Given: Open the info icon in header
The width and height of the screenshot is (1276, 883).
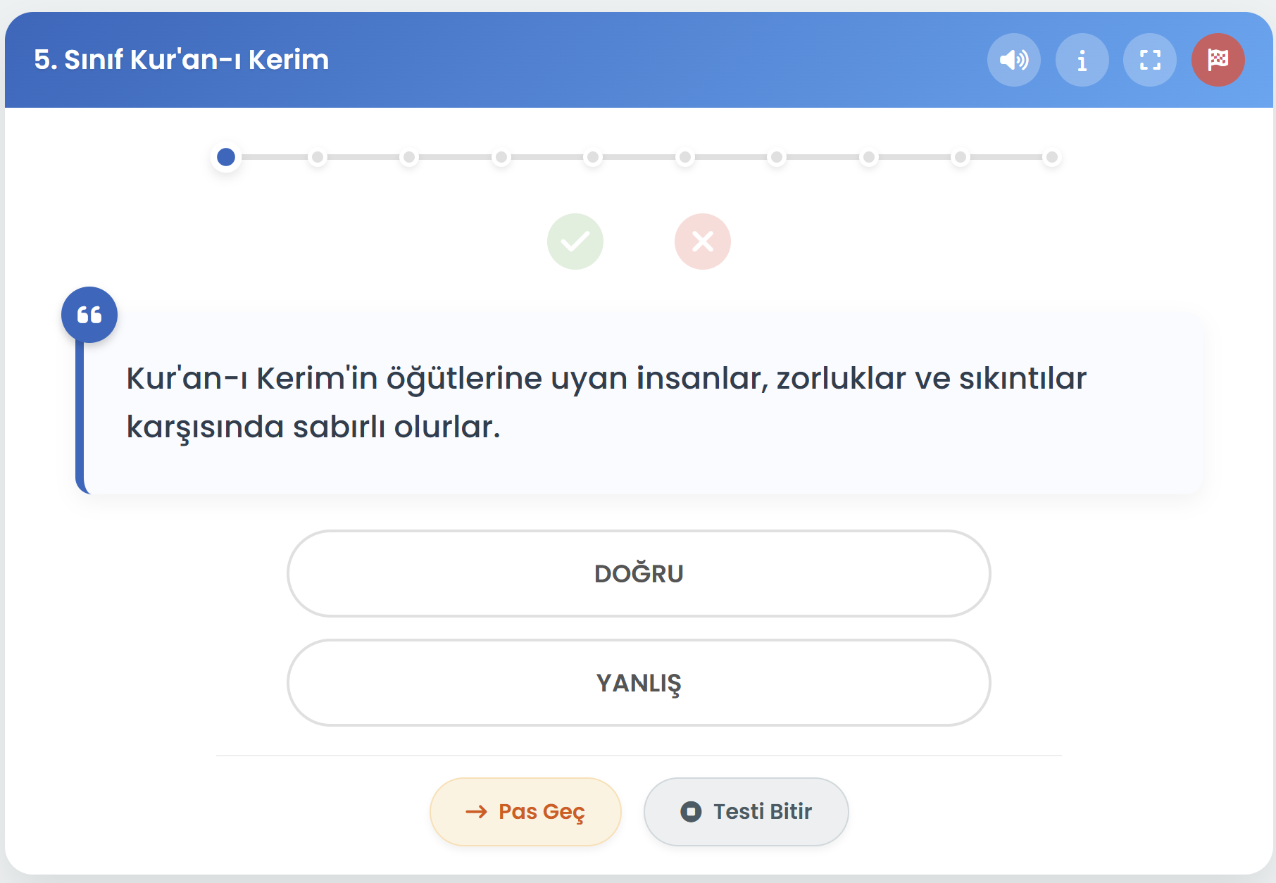Looking at the screenshot, I should 1082,60.
